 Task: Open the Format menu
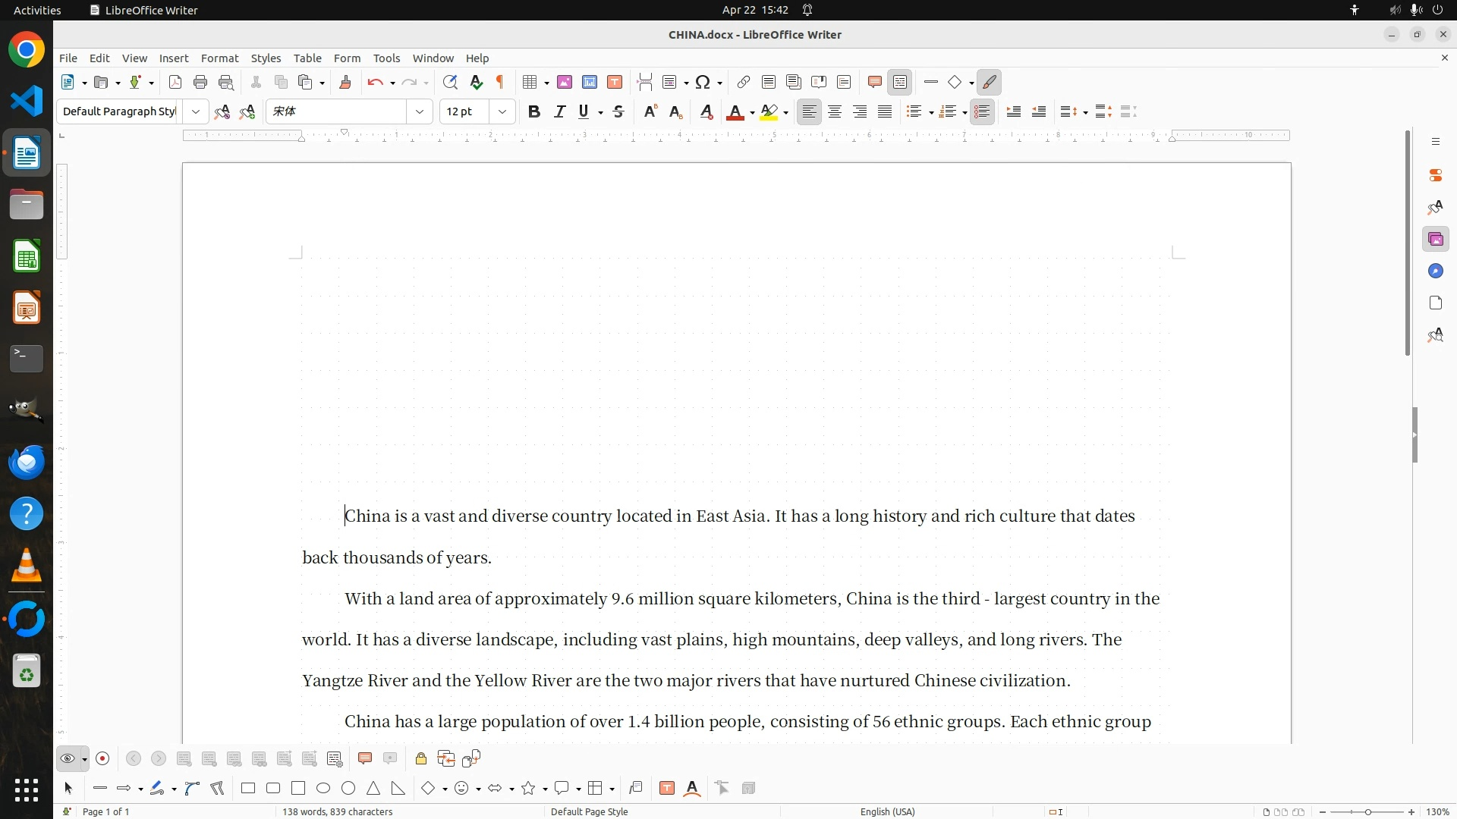pos(219,58)
